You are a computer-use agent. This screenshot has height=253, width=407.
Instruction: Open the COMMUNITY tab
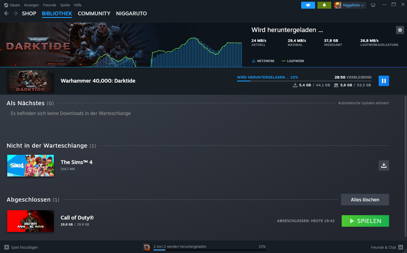click(94, 14)
